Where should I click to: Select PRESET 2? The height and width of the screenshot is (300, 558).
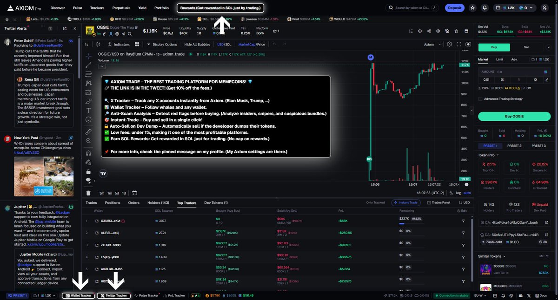[514, 146]
